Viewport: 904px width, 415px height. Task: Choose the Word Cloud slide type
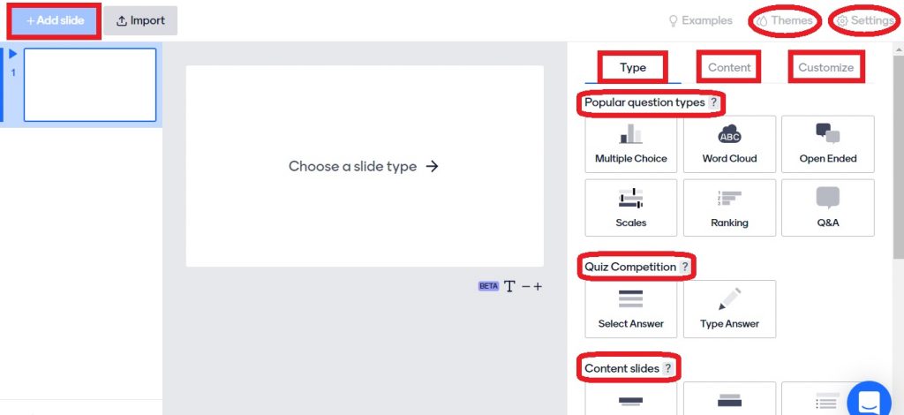click(x=729, y=144)
